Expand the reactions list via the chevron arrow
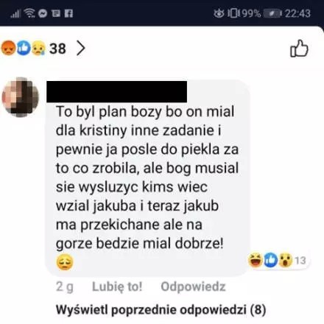324x324 pixels. [x=81, y=48]
